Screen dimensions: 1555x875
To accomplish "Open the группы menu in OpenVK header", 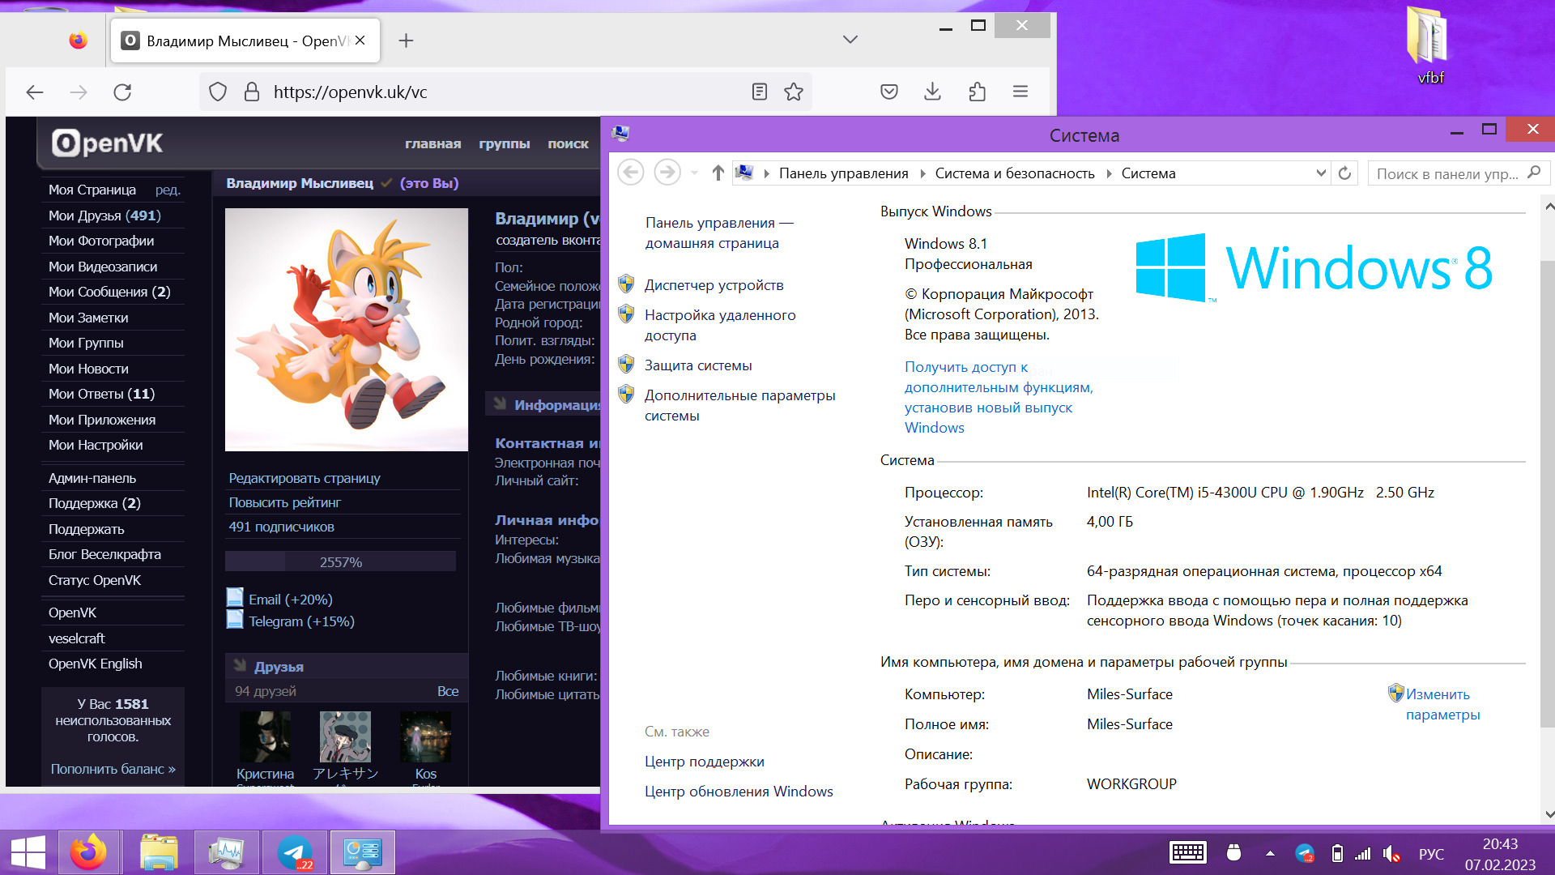I will click(504, 144).
